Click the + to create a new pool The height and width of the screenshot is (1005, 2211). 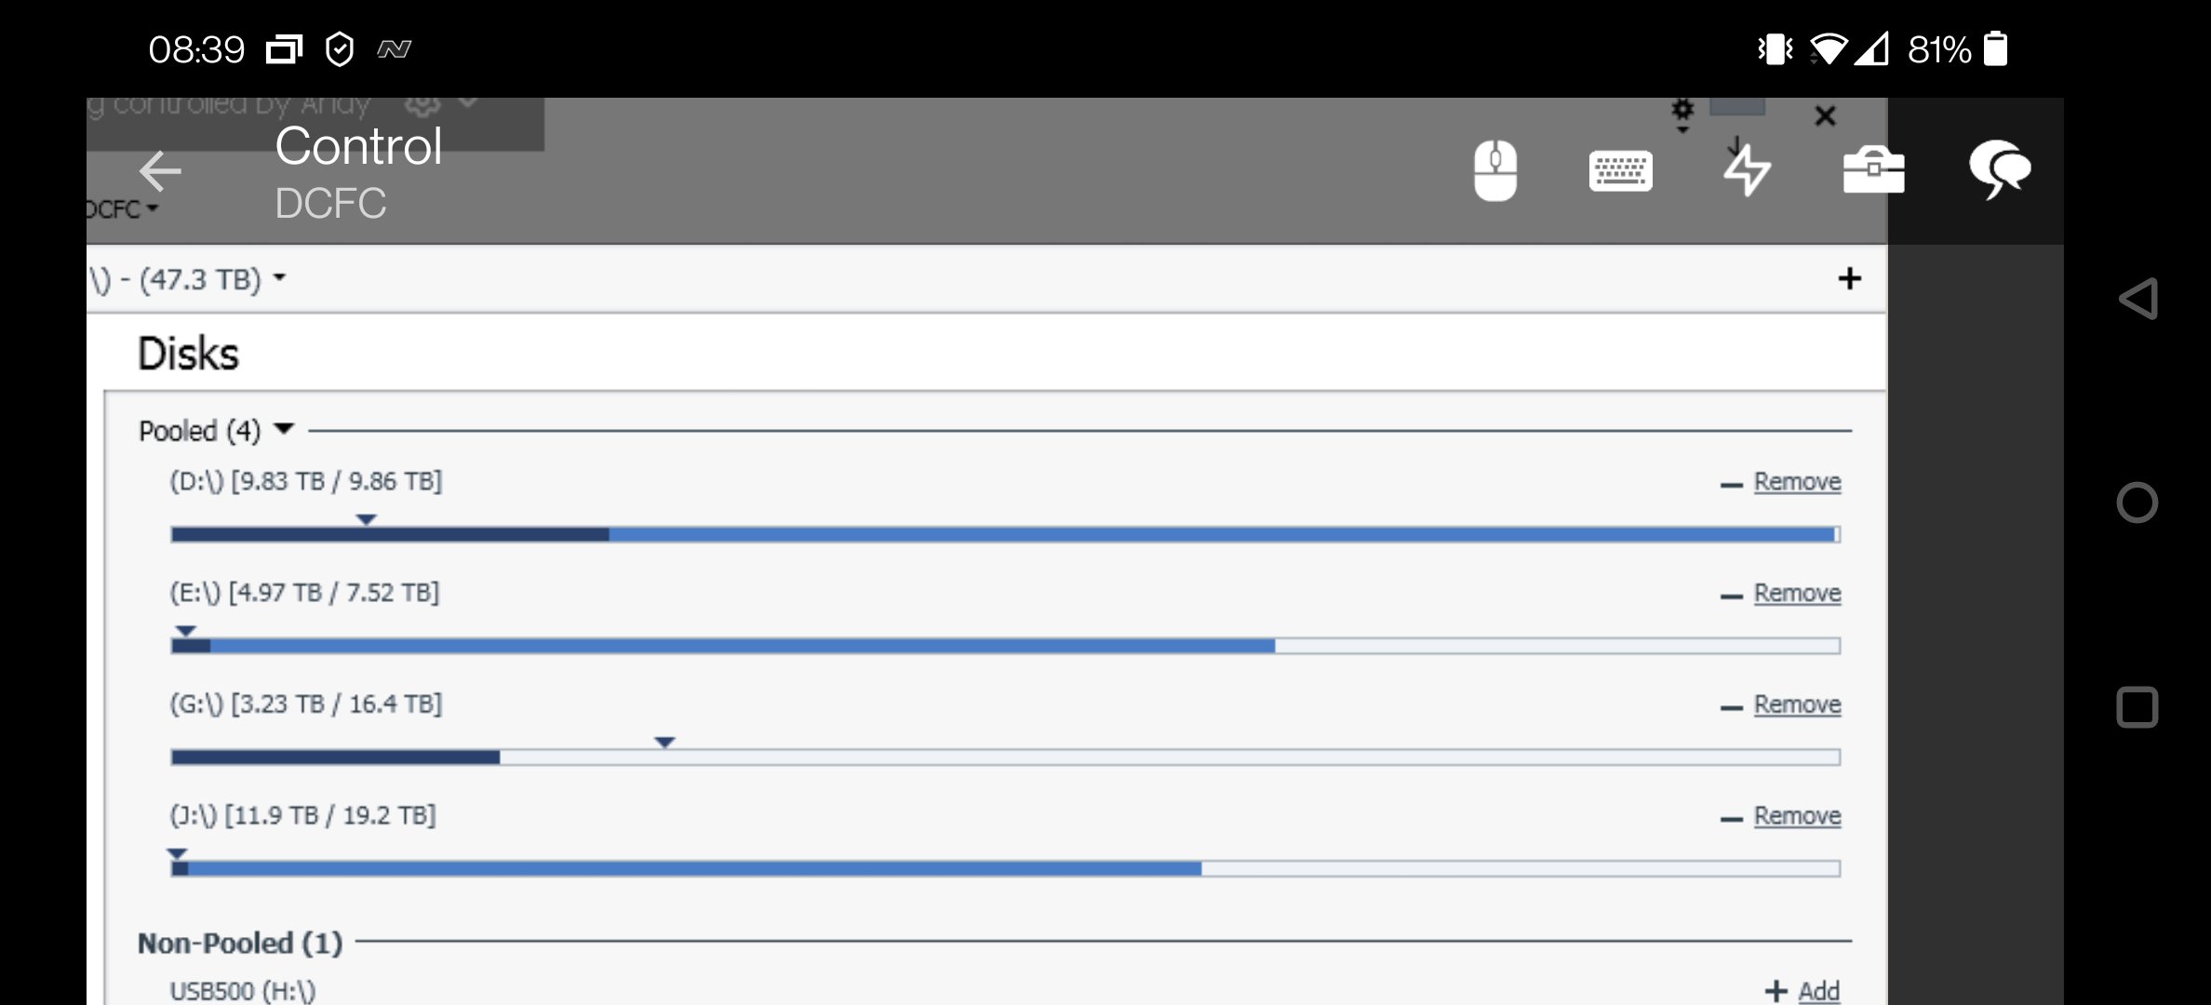1850,278
